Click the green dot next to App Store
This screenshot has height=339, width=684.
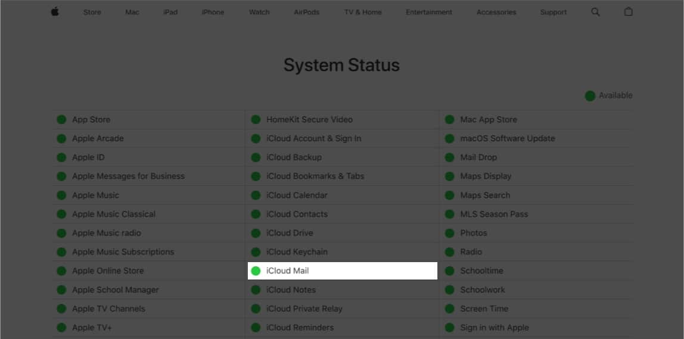point(61,120)
